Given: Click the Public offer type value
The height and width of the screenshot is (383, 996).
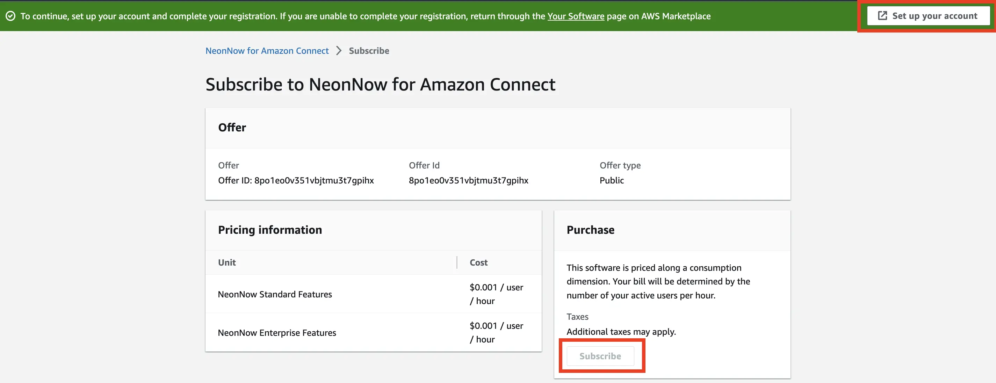Looking at the screenshot, I should pyautogui.click(x=611, y=180).
